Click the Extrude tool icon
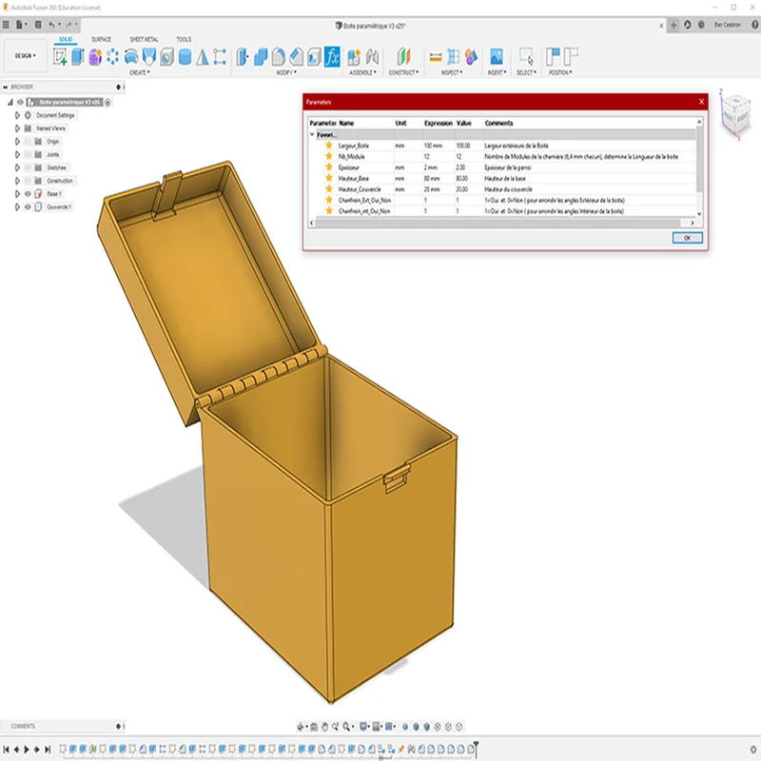Viewport: 761px width, 761px height. [x=78, y=57]
